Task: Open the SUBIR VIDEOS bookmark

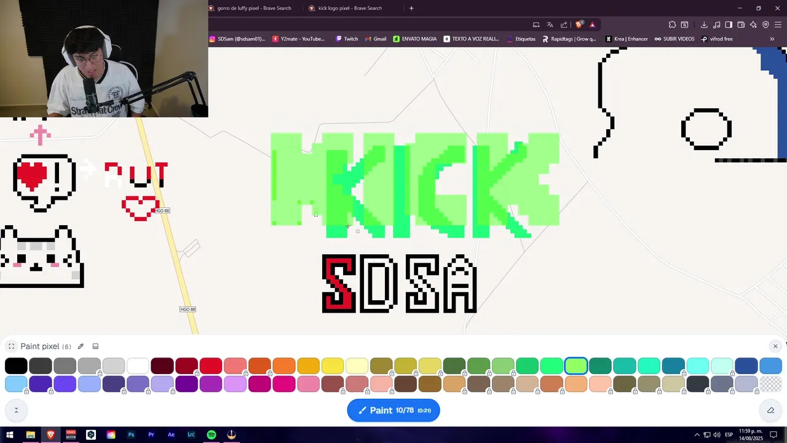Action: point(674,39)
